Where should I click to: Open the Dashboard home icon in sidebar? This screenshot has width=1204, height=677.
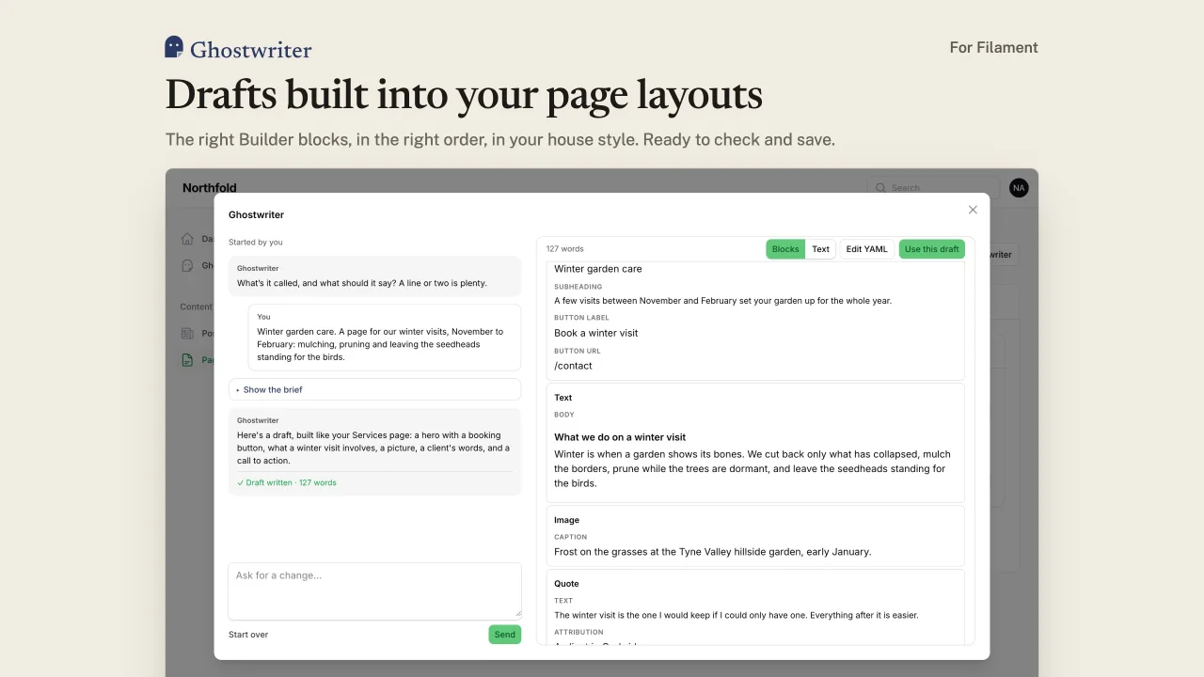[x=187, y=239]
